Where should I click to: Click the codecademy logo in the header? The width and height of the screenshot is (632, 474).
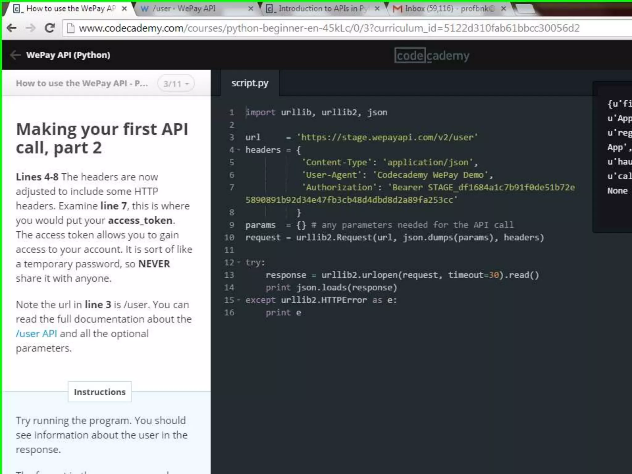[x=432, y=56]
